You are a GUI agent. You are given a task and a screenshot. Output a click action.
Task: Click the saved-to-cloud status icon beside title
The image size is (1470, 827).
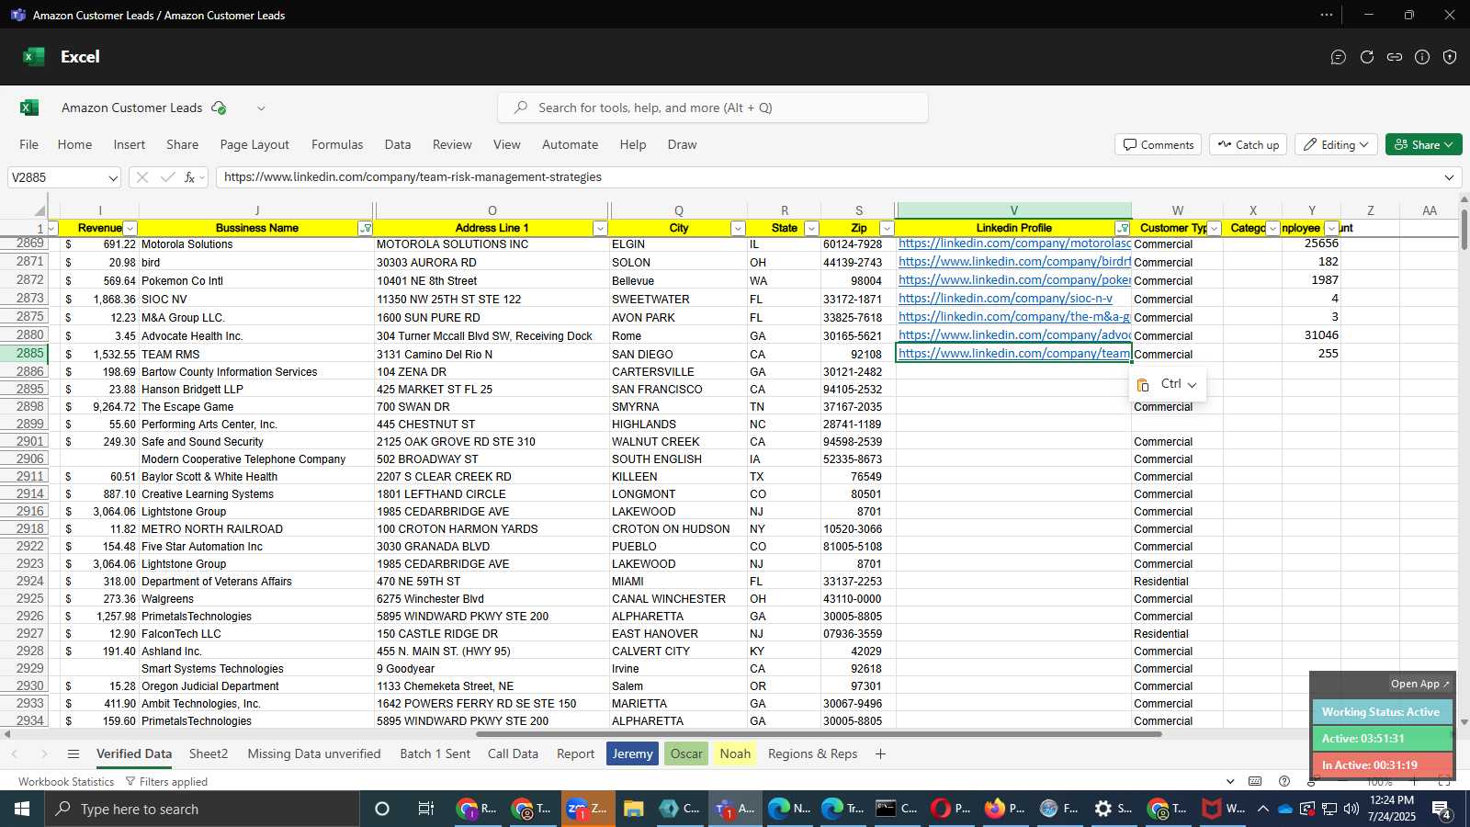[x=219, y=108]
